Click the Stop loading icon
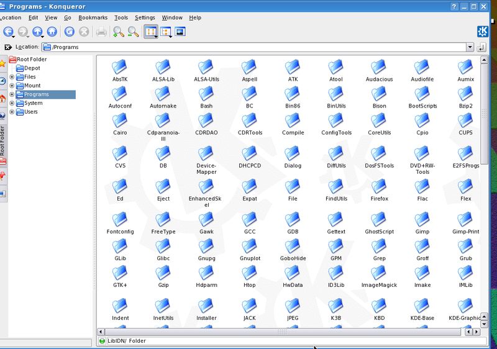The height and width of the screenshot is (349, 497). [x=84, y=31]
